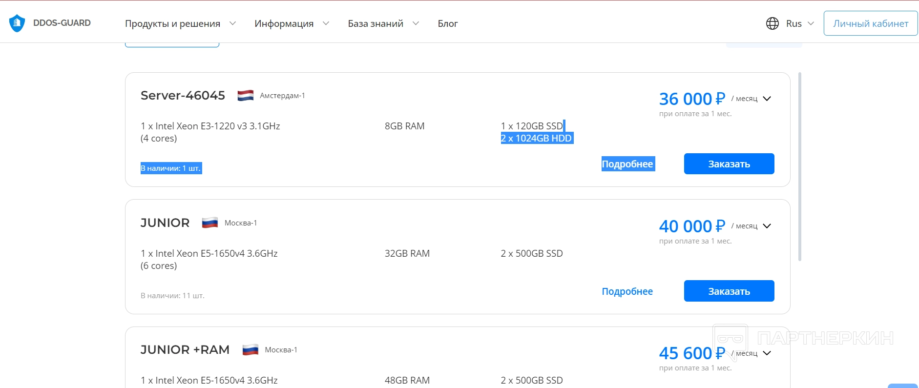Viewport: 919px width, 388px height.
Task: Click the 45 600 ₽ price
Action: click(x=692, y=353)
